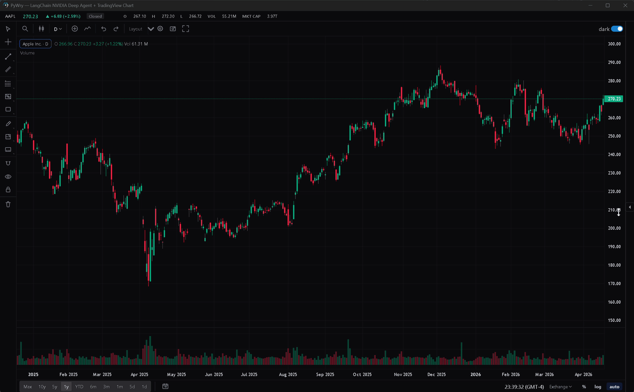Select the 1y time range
This screenshot has height=392, width=634.
click(66, 387)
